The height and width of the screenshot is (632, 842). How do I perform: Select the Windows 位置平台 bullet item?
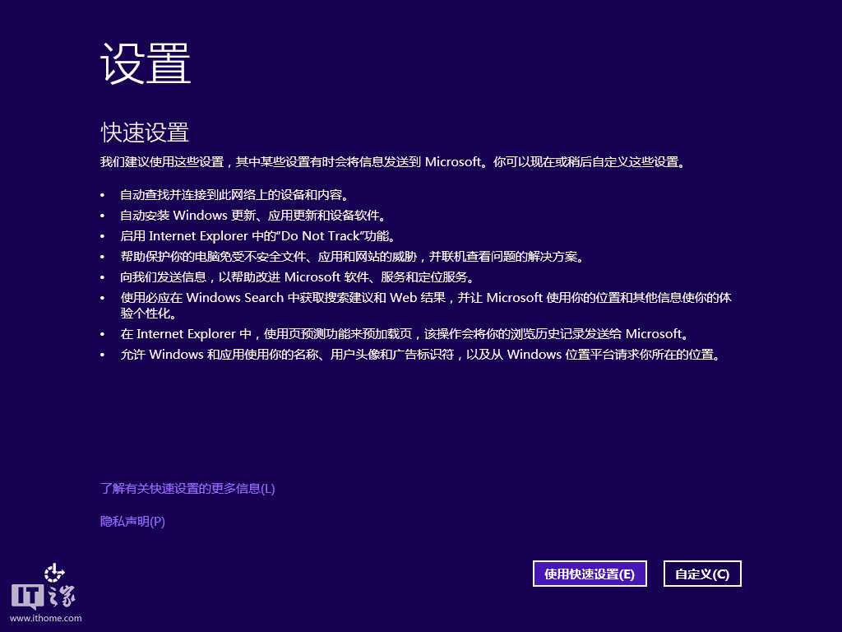tap(411, 355)
